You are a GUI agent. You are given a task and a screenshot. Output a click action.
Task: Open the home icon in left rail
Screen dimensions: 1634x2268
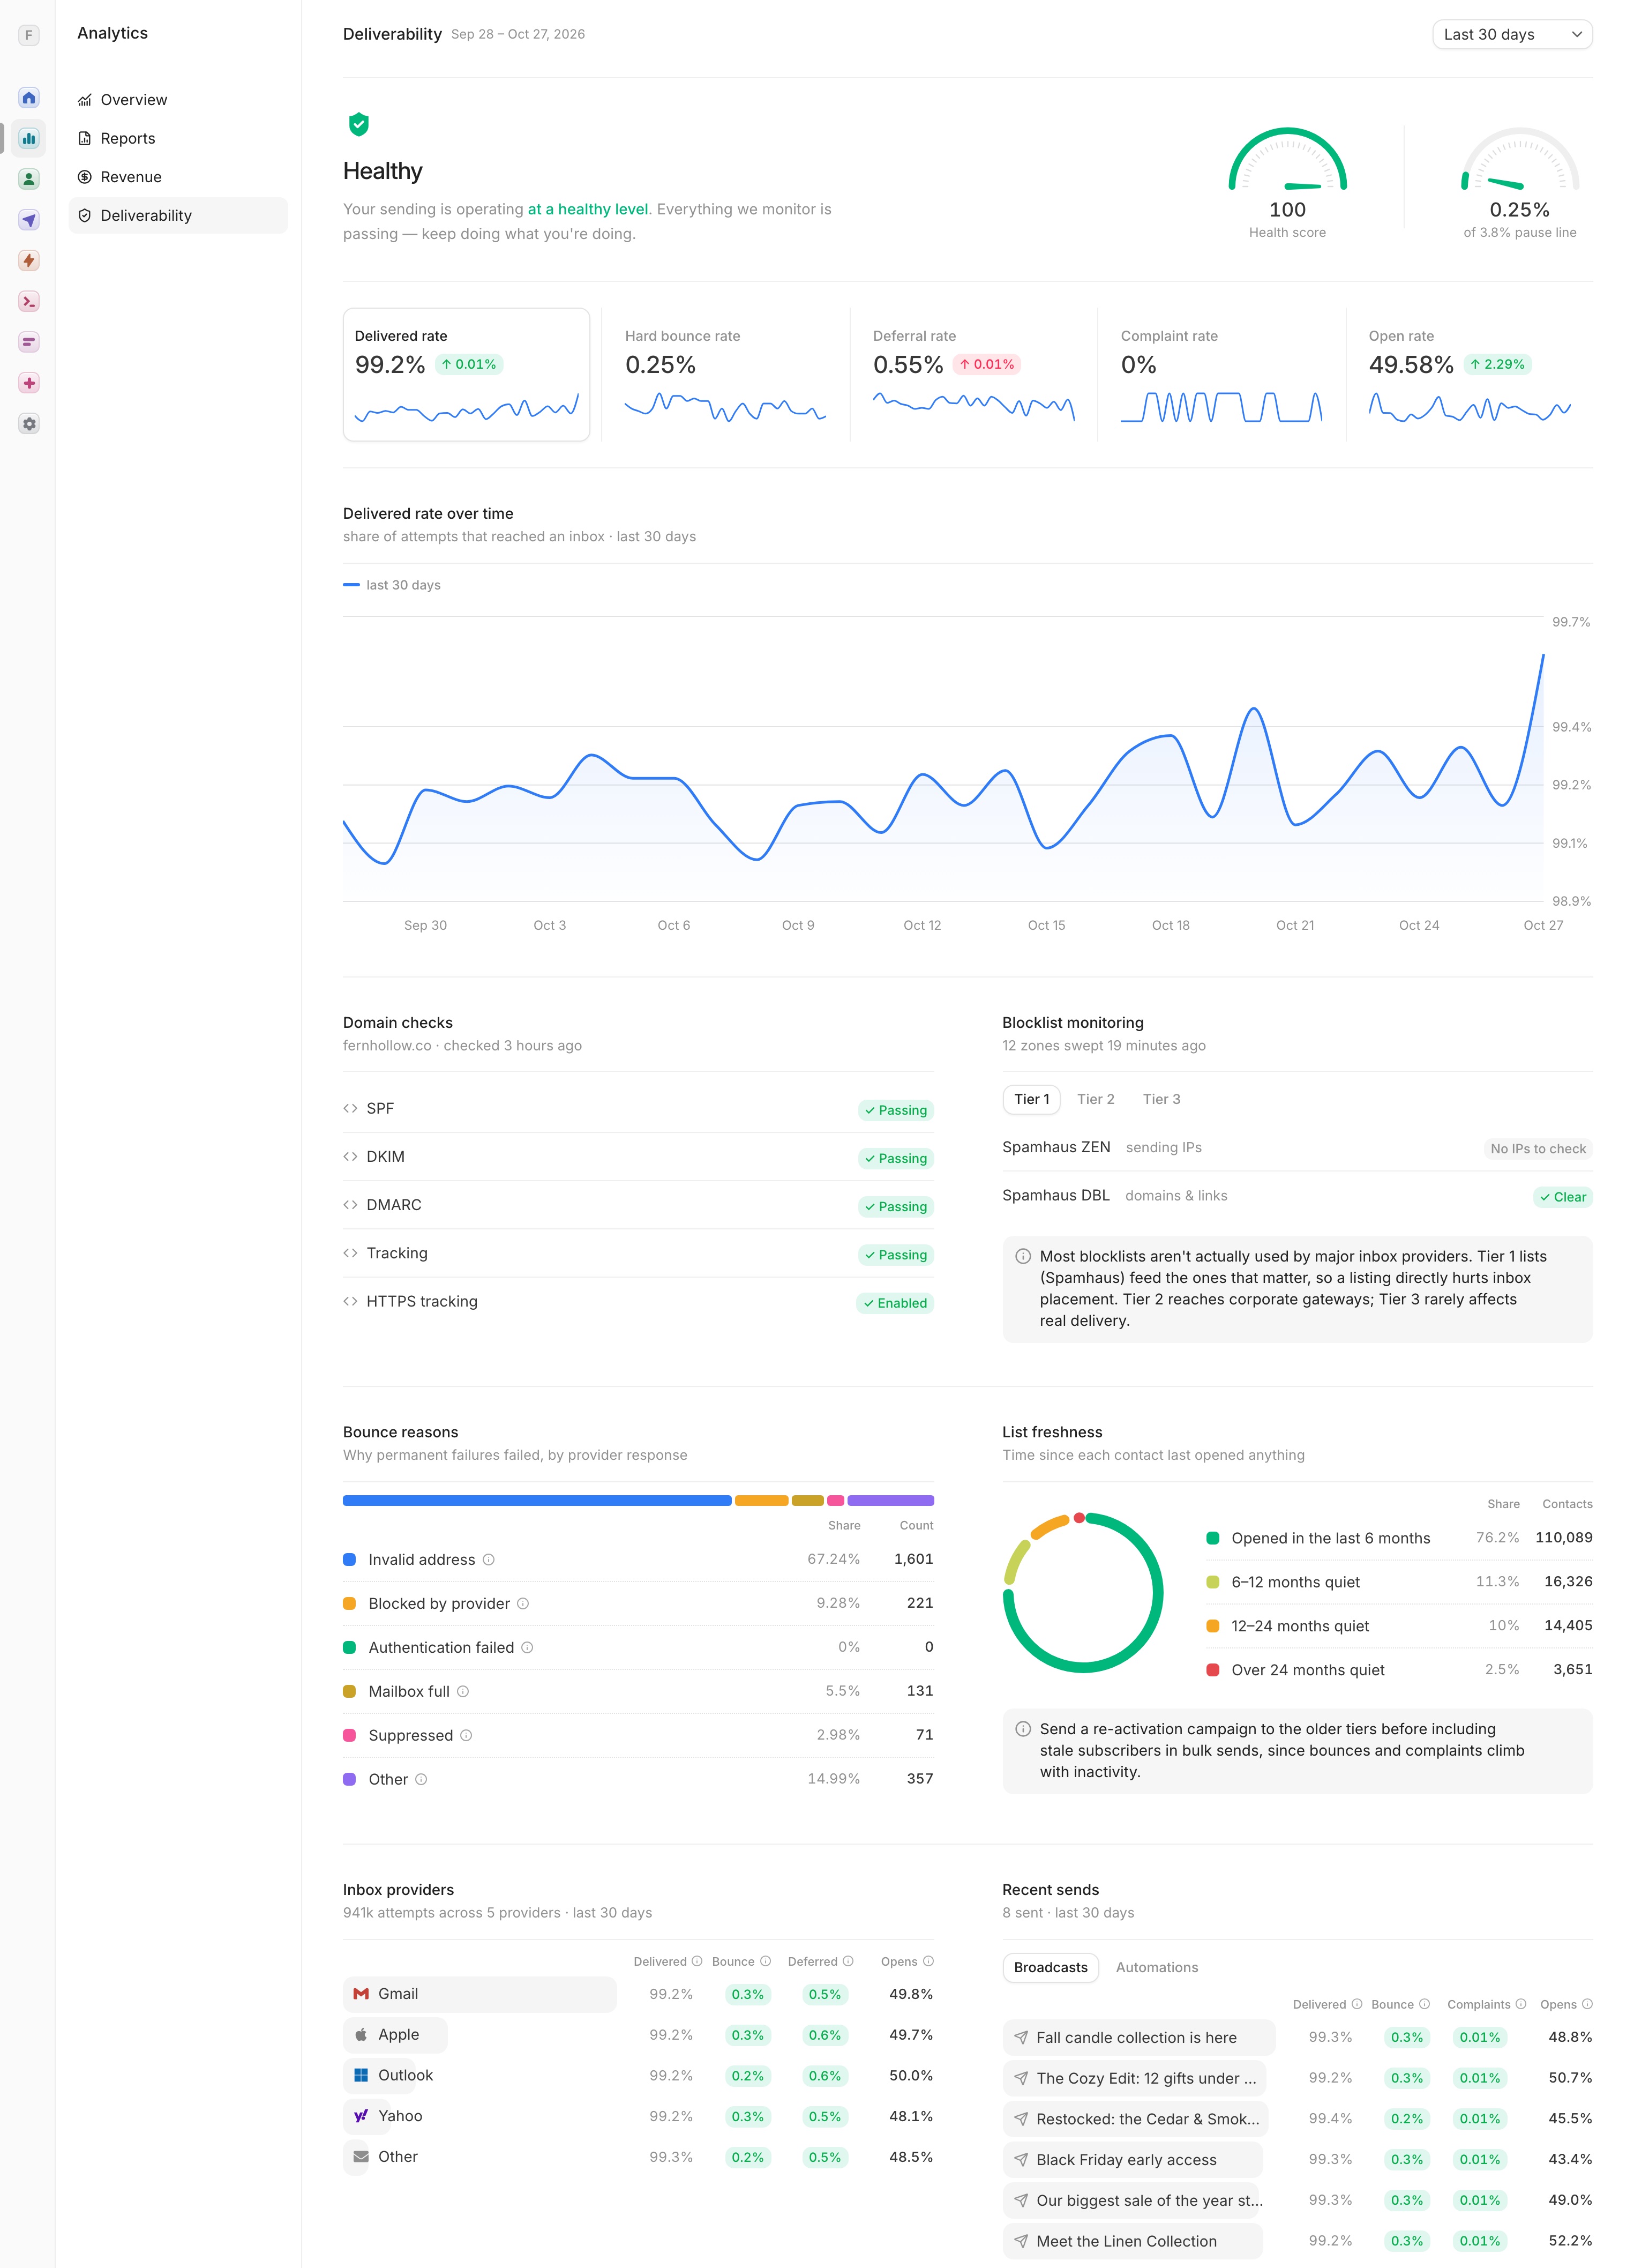[29, 98]
